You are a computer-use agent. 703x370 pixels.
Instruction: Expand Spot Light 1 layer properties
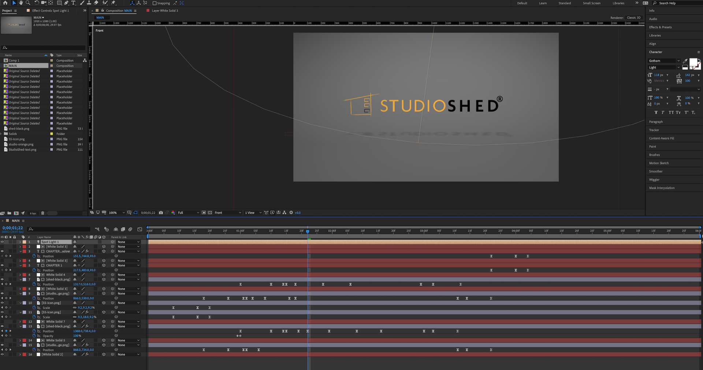(20, 242)
